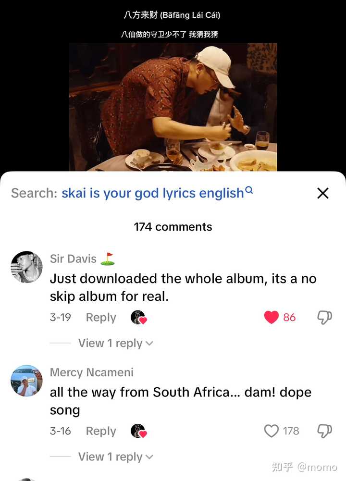This screenshot has width=346, height=481.
Task: Tap the search magnifier icon after lyrics english
Action: pos(249,190)
